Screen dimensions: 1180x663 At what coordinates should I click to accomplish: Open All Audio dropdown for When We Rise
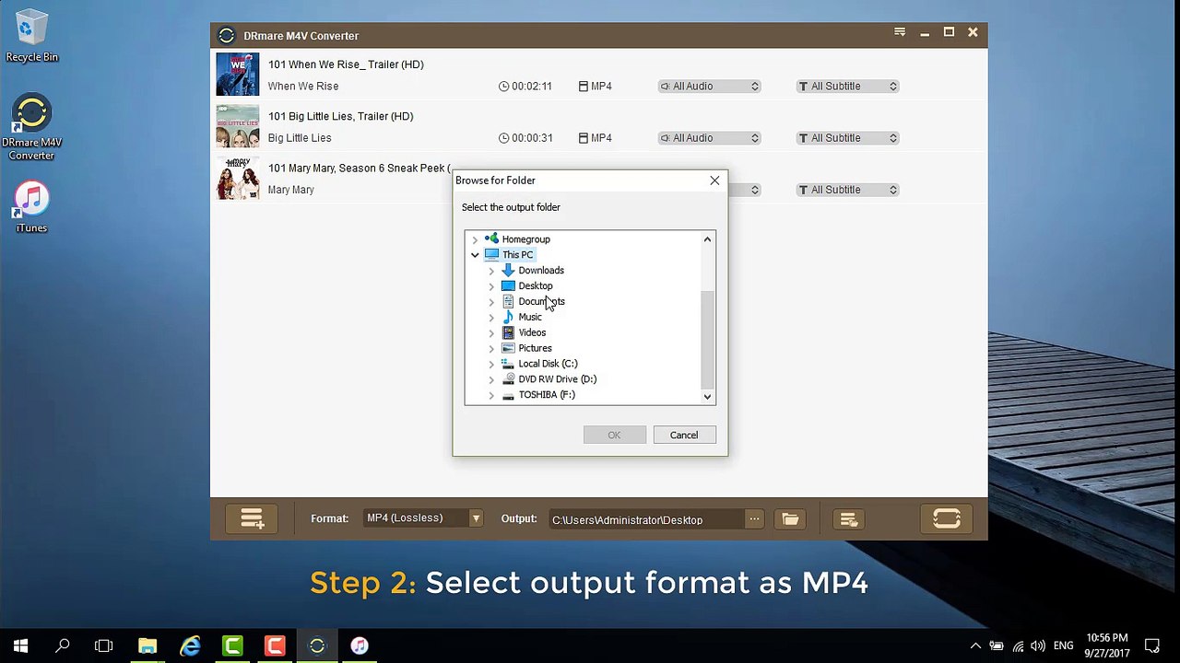pyautogui.click(x=709, y=87)
